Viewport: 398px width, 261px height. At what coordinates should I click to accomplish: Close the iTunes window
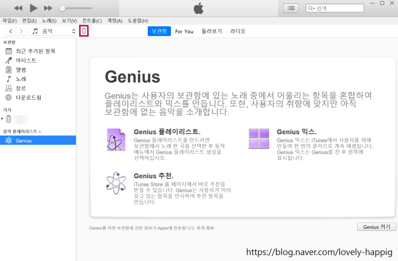[x=392, y=3]
